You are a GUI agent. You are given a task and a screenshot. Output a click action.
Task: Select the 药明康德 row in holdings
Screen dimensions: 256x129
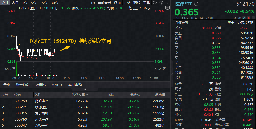pyautogui.click(x=42, y=101)
